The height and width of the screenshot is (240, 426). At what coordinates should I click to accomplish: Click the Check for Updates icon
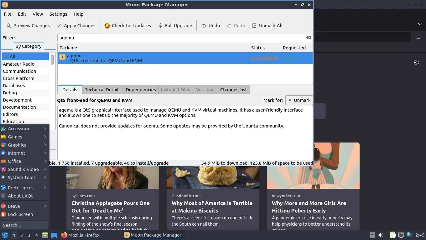(x=107, y=26)
